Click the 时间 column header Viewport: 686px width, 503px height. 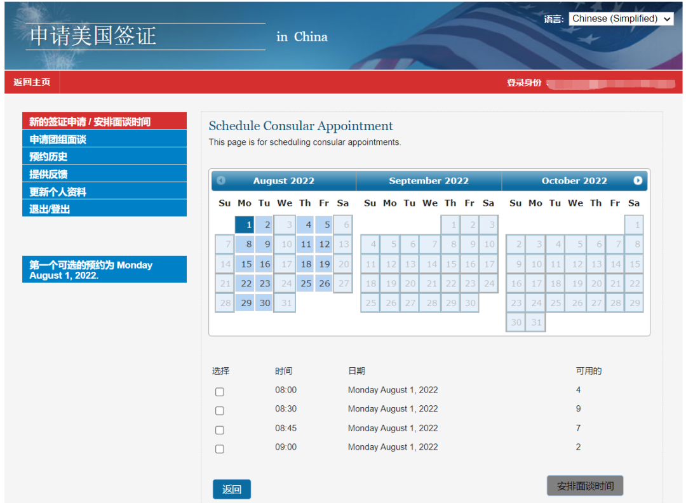[x=283, y=371]
